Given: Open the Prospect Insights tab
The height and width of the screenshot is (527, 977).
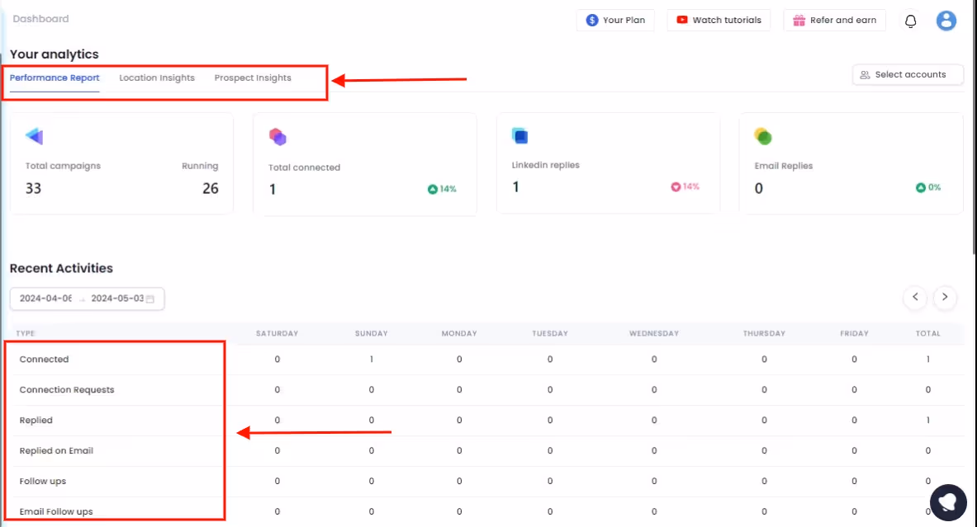Looking at the screenshot, I should pyautogui.click(x=253, y=78).
